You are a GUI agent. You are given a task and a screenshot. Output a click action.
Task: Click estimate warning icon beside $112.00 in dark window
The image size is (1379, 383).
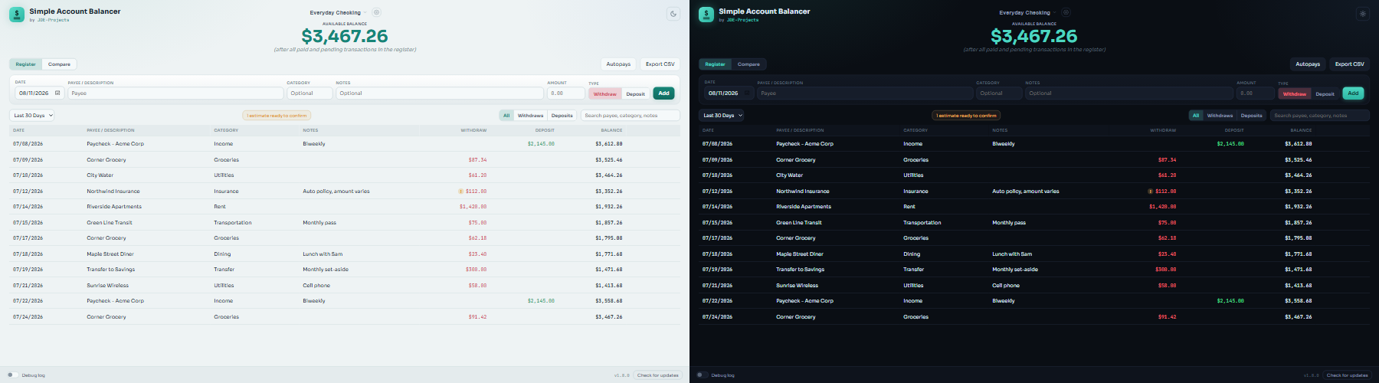click(x=1150, y=191)
